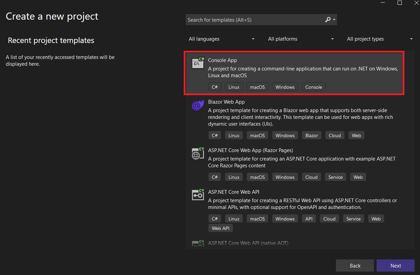Click the Console tag on Console App
The width and height of the screenshot is (420, 275).
pos(314,87)
